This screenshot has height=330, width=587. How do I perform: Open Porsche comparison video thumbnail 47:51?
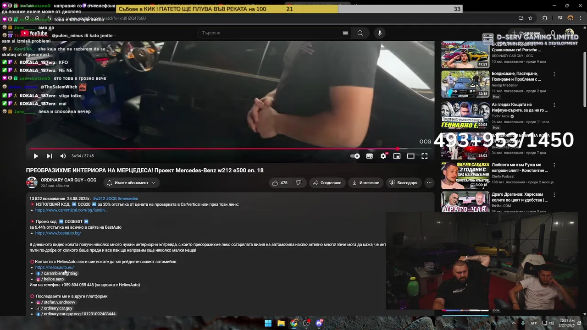point(465,55)
